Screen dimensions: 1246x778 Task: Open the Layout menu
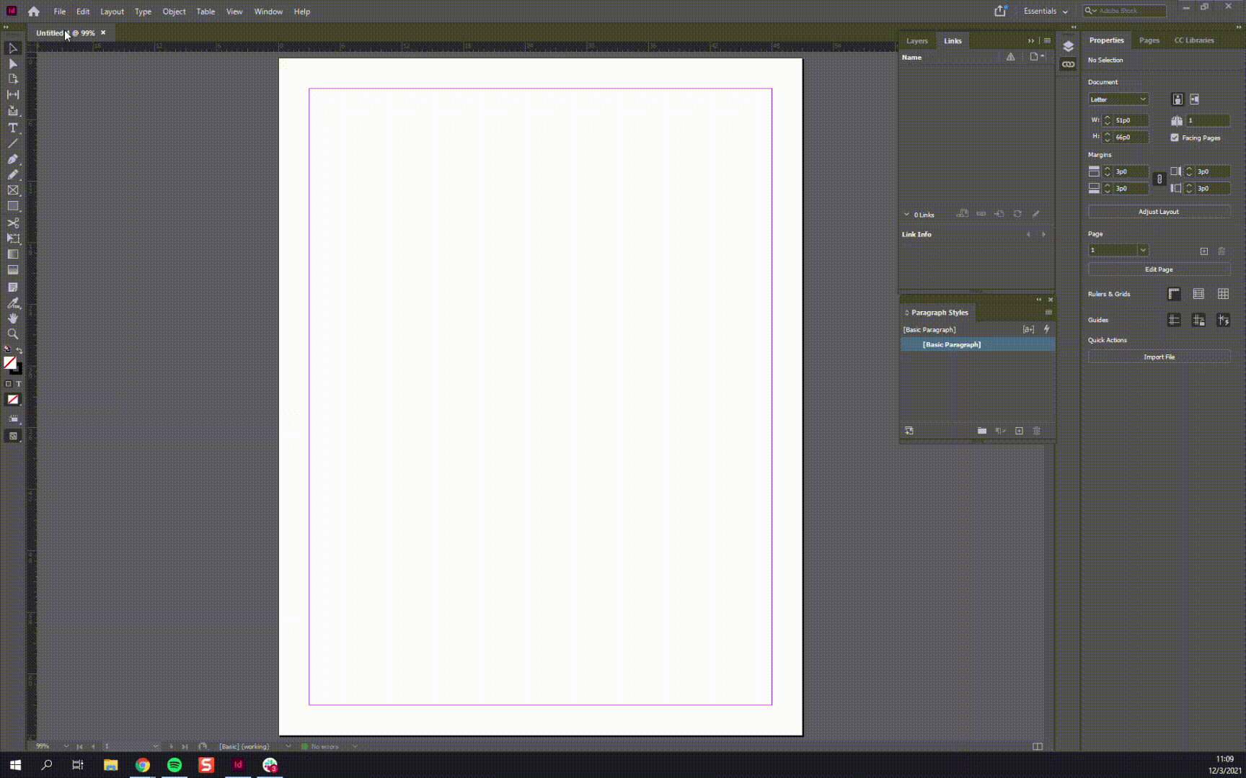coord(112,12)
